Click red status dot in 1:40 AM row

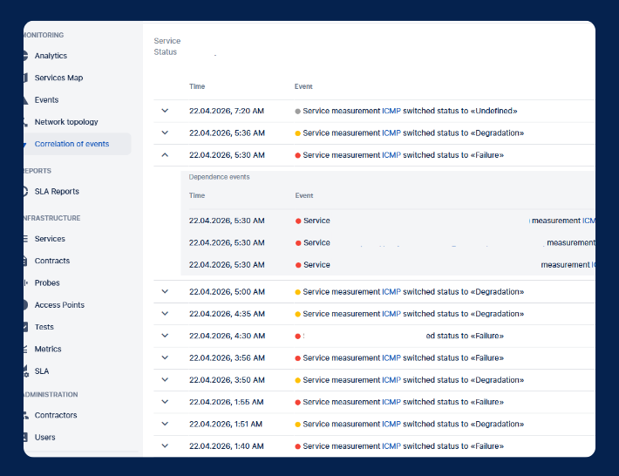[297, 446]
